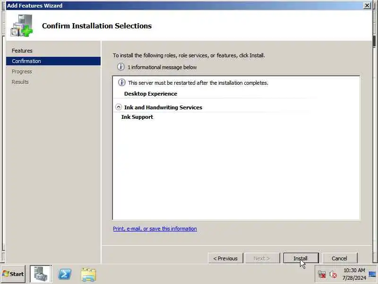Screen dimensions: 378x284
Task: Collapse the Ink and Handwriting Services section
Action: tap(119, 107)
